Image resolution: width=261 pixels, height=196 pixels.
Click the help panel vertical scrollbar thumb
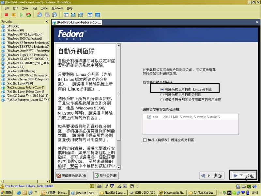[119, 94]
